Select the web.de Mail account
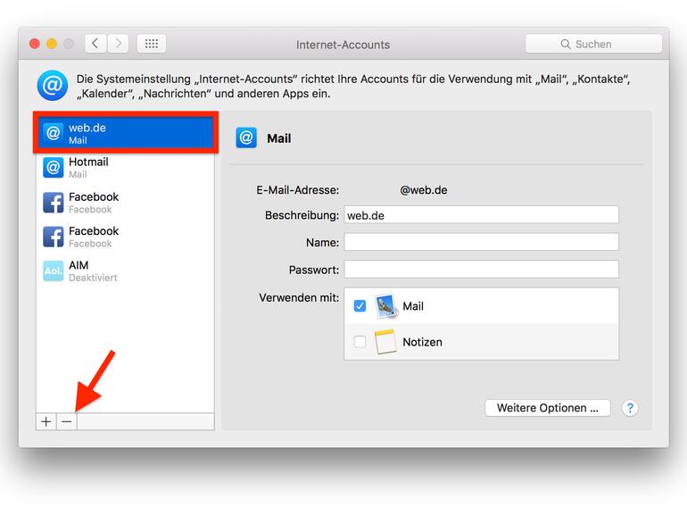This screenshot has height=516, width=687. (x=125, y=133)
